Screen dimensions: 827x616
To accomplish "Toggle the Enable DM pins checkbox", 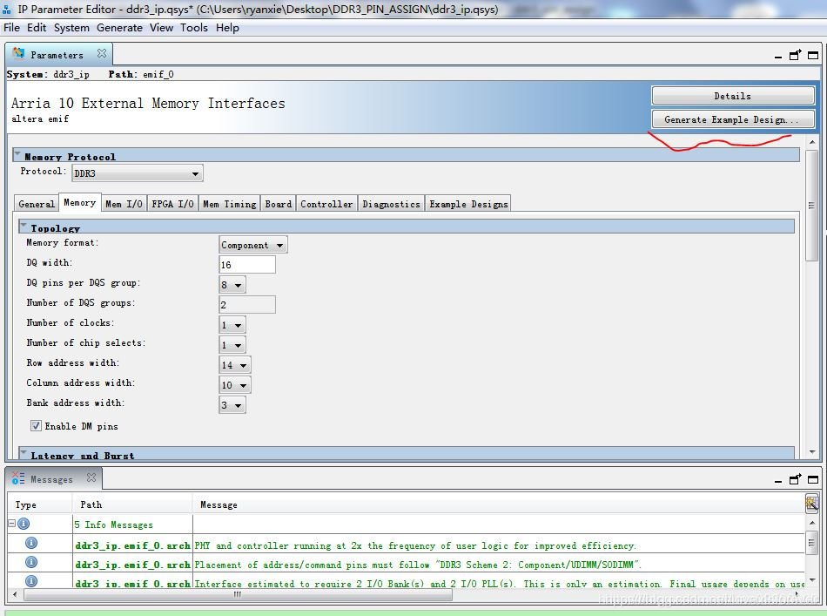I will [x=36, y=425].
